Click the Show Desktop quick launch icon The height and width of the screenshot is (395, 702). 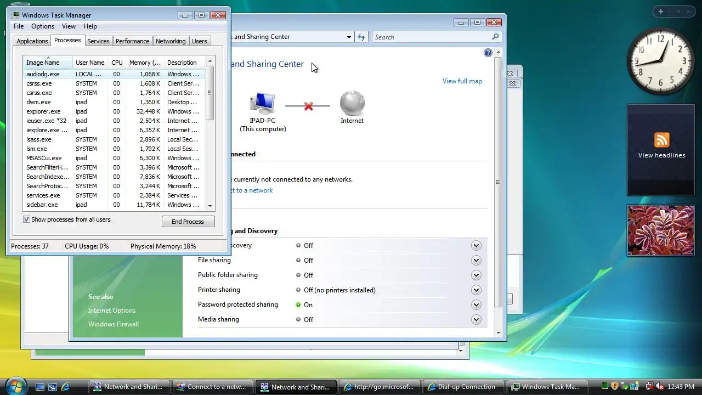click(40, 387)
